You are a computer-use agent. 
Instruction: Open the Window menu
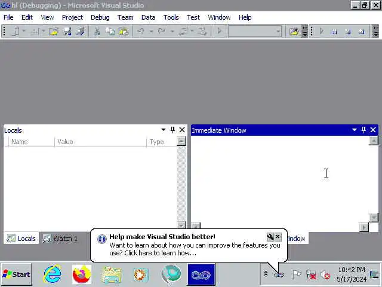[x=219, y=17]
